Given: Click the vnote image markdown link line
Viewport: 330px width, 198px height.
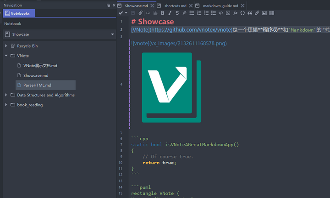Looking at the screenshot, I should click(179, 44).
